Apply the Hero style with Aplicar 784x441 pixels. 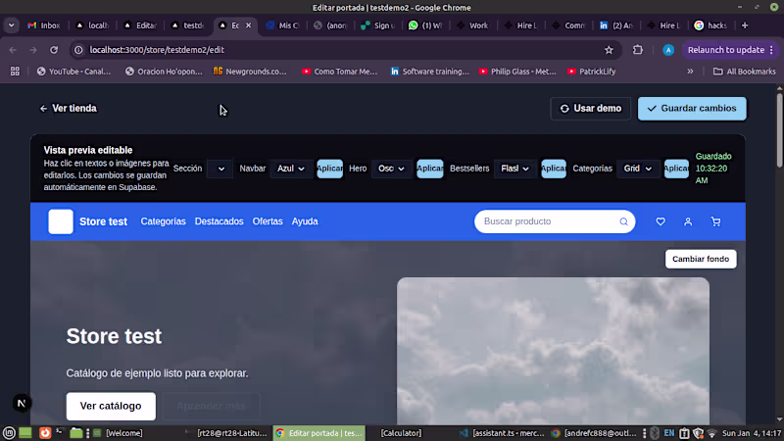[x=430, y=169]
